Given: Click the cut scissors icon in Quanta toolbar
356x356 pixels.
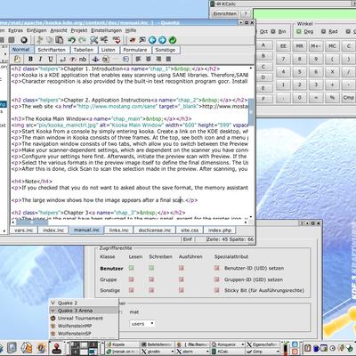Looking at the screenshot, I should click(40, 40).
